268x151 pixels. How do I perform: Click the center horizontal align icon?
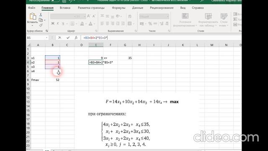107,23
